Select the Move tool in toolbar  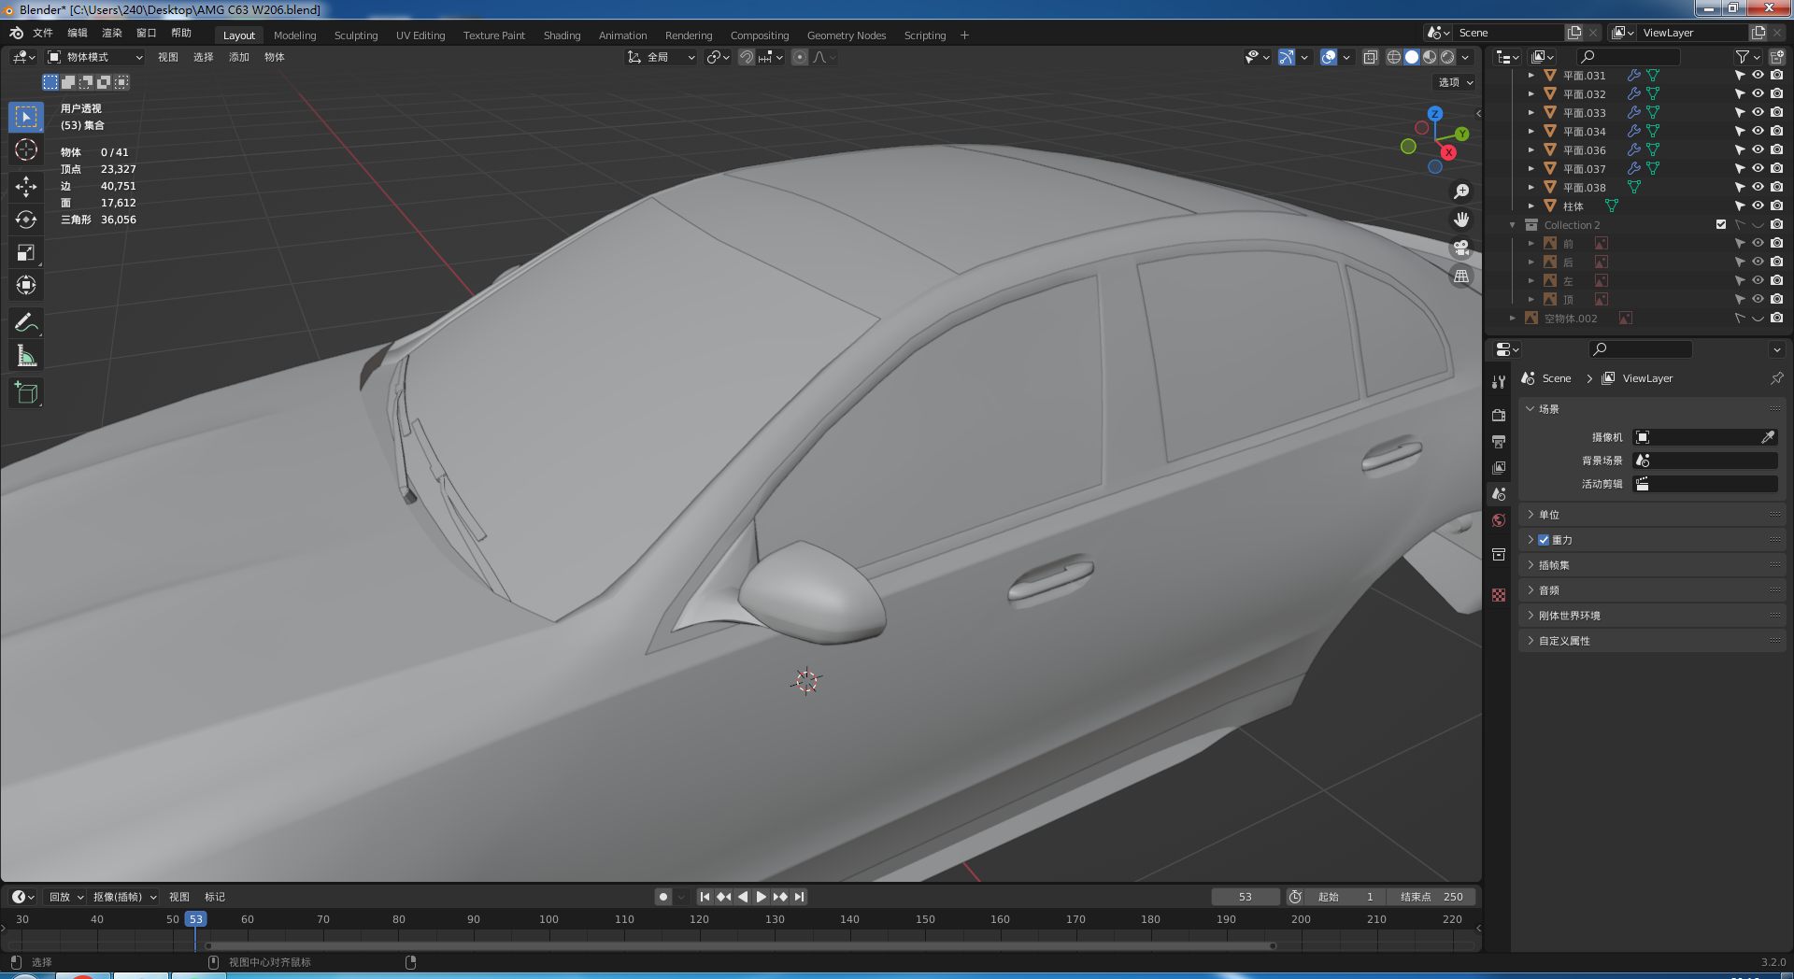[x=26, y=187]
